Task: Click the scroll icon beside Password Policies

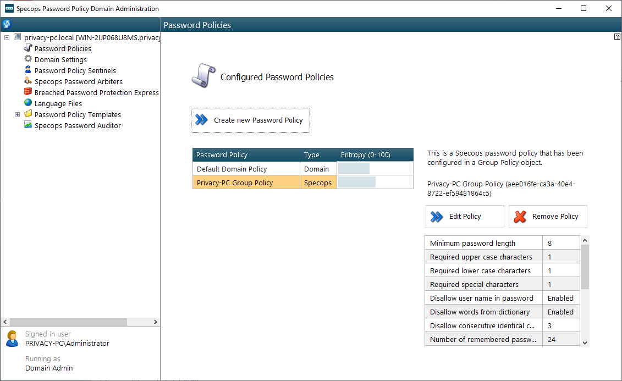Action: (x=27, y=48)
